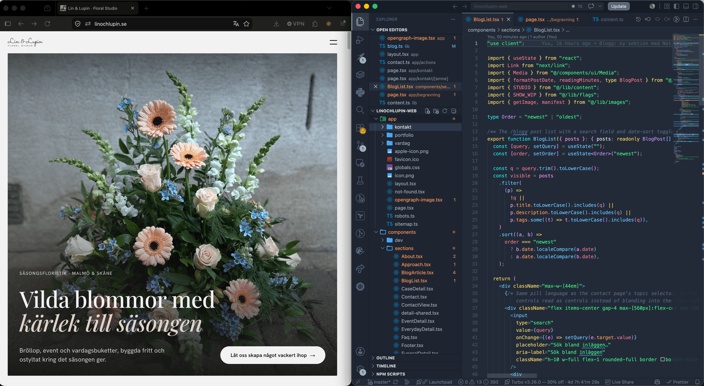Viewport: 704px width, 386px height.
Task: Open Accounts icon in VS Code
Action: [360, 351]
